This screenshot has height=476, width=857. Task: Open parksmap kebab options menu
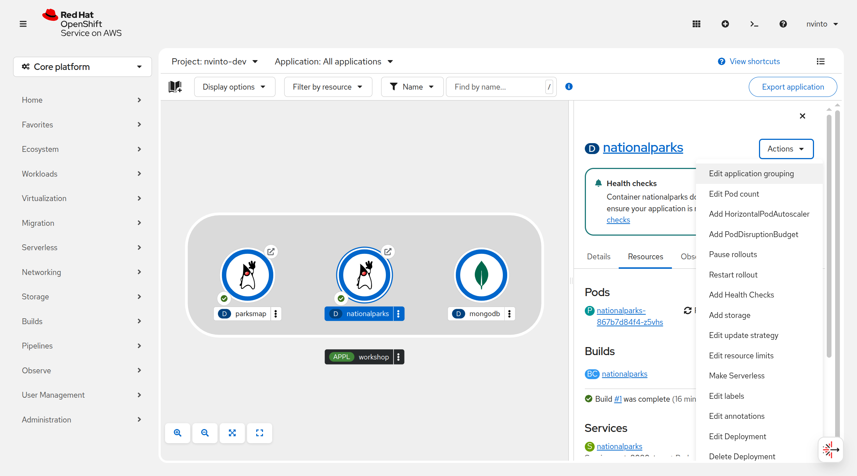click(x=276, y=314)
